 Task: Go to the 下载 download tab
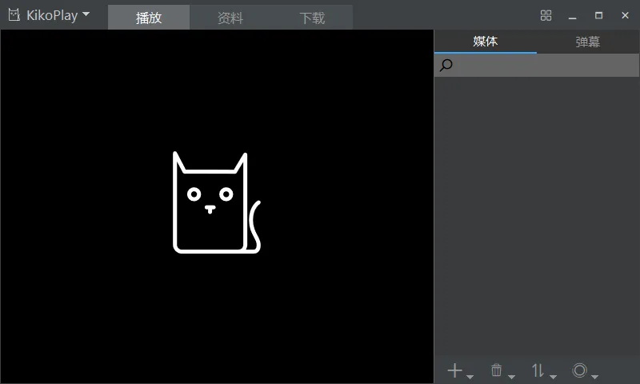(312, 18)
